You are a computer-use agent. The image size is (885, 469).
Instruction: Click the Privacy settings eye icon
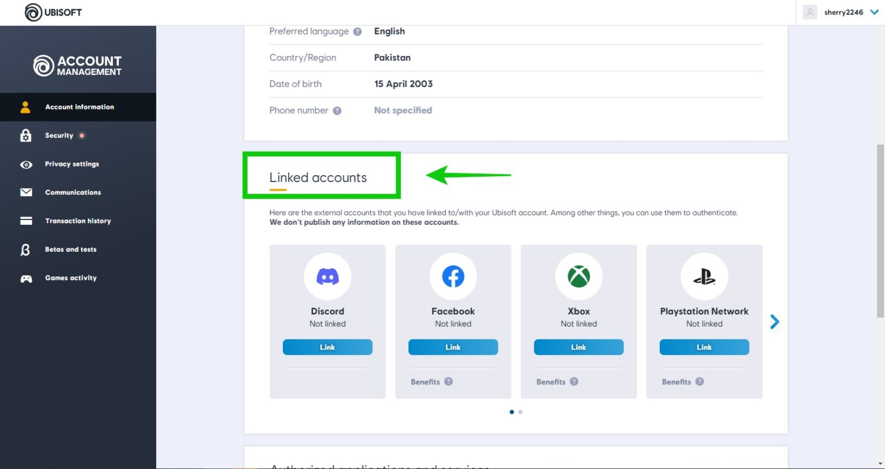26,164
